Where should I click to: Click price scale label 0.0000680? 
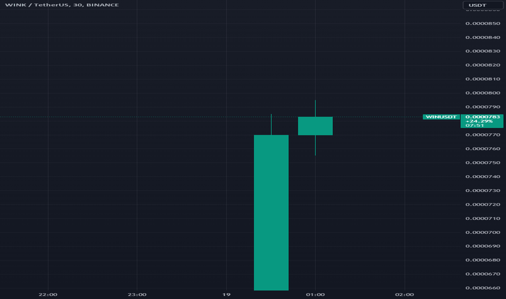(483, 260)
